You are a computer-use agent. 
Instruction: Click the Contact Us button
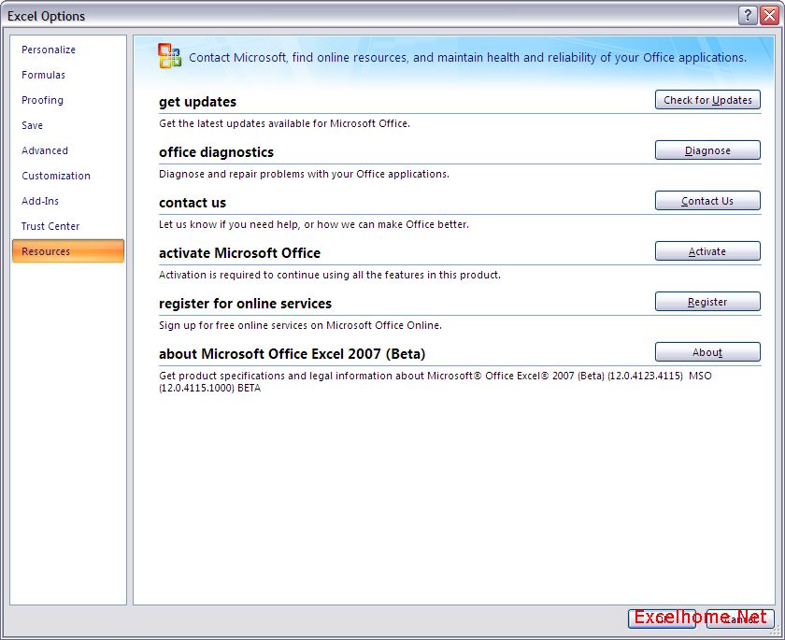click(707, 201)
